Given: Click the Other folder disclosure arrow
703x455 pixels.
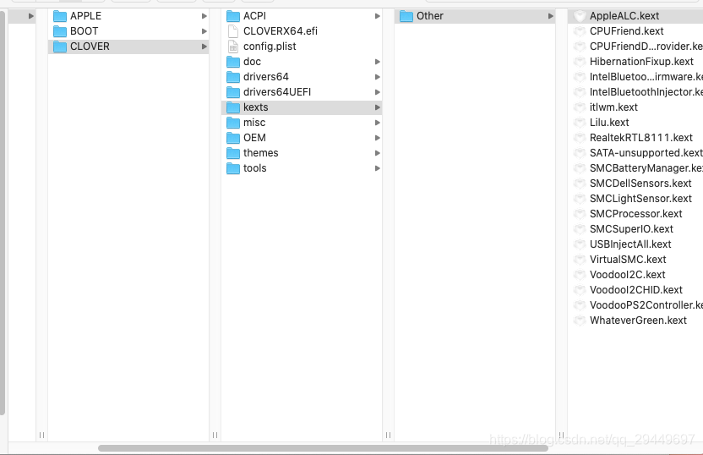Looking at the screenshot, I should coord(550,16).
